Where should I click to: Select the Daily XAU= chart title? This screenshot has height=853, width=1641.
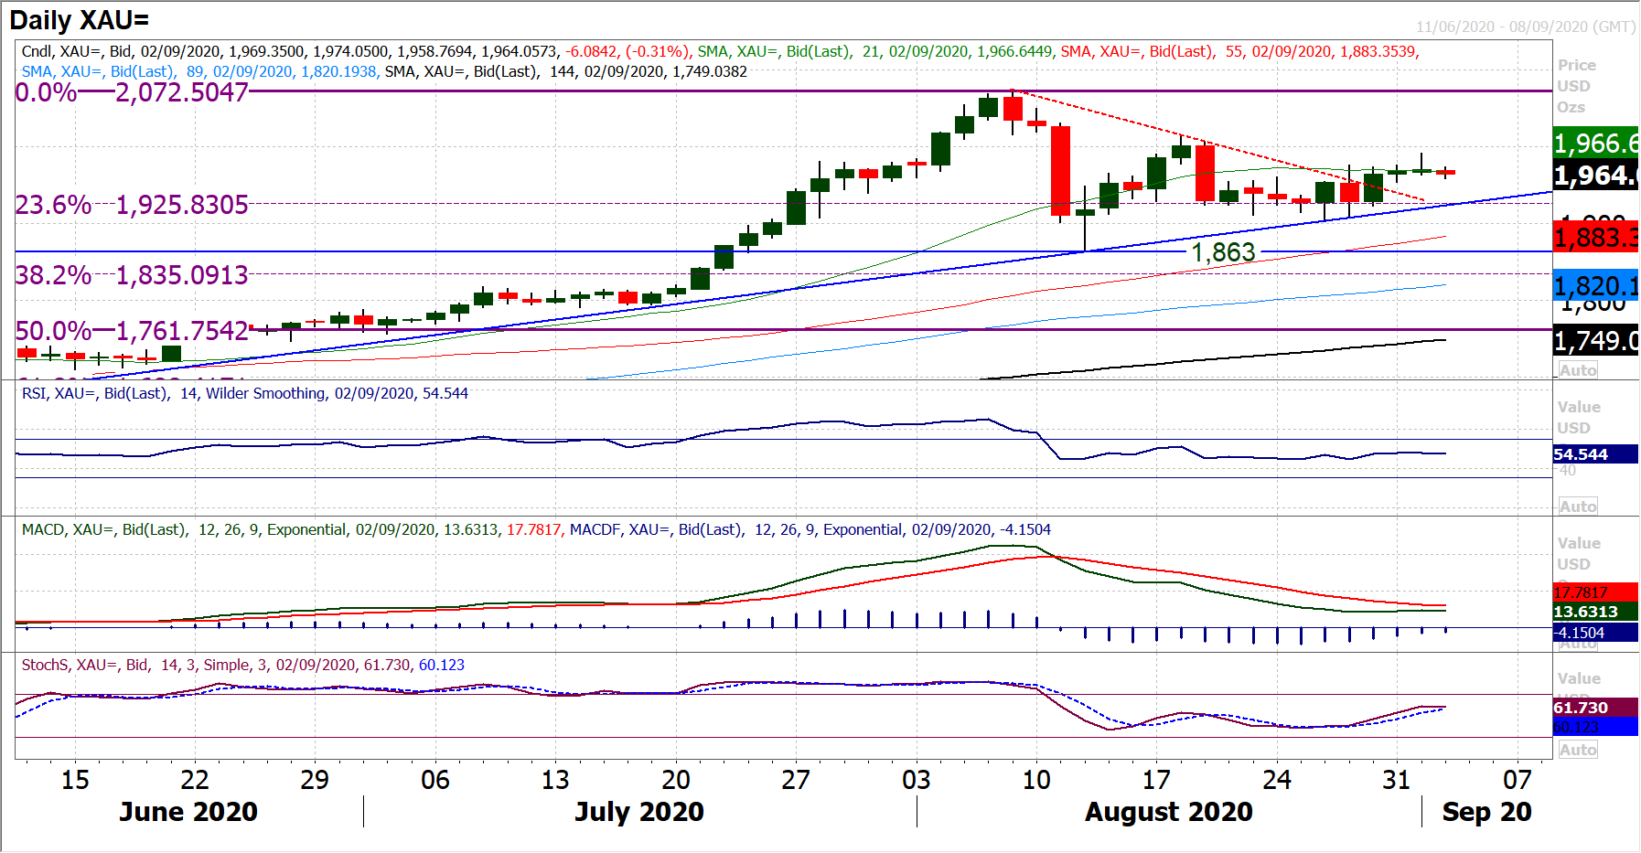pos(80,20)
